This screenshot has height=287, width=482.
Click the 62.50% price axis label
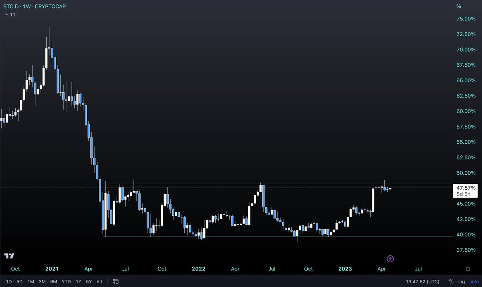point(466,96)
